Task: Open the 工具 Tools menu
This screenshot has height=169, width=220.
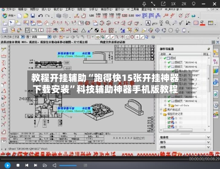Action: pyautogui.click(x=70, y=9)
